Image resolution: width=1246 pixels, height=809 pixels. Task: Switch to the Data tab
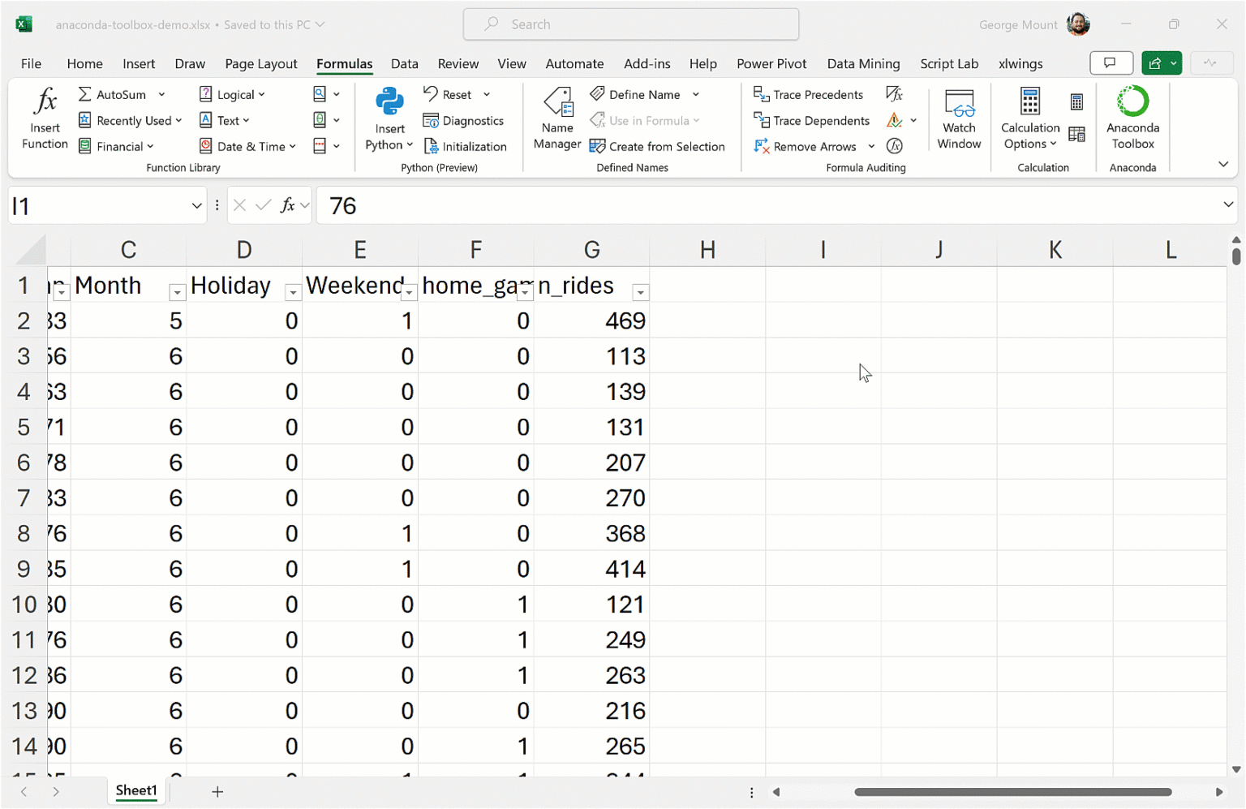(404, 64)
